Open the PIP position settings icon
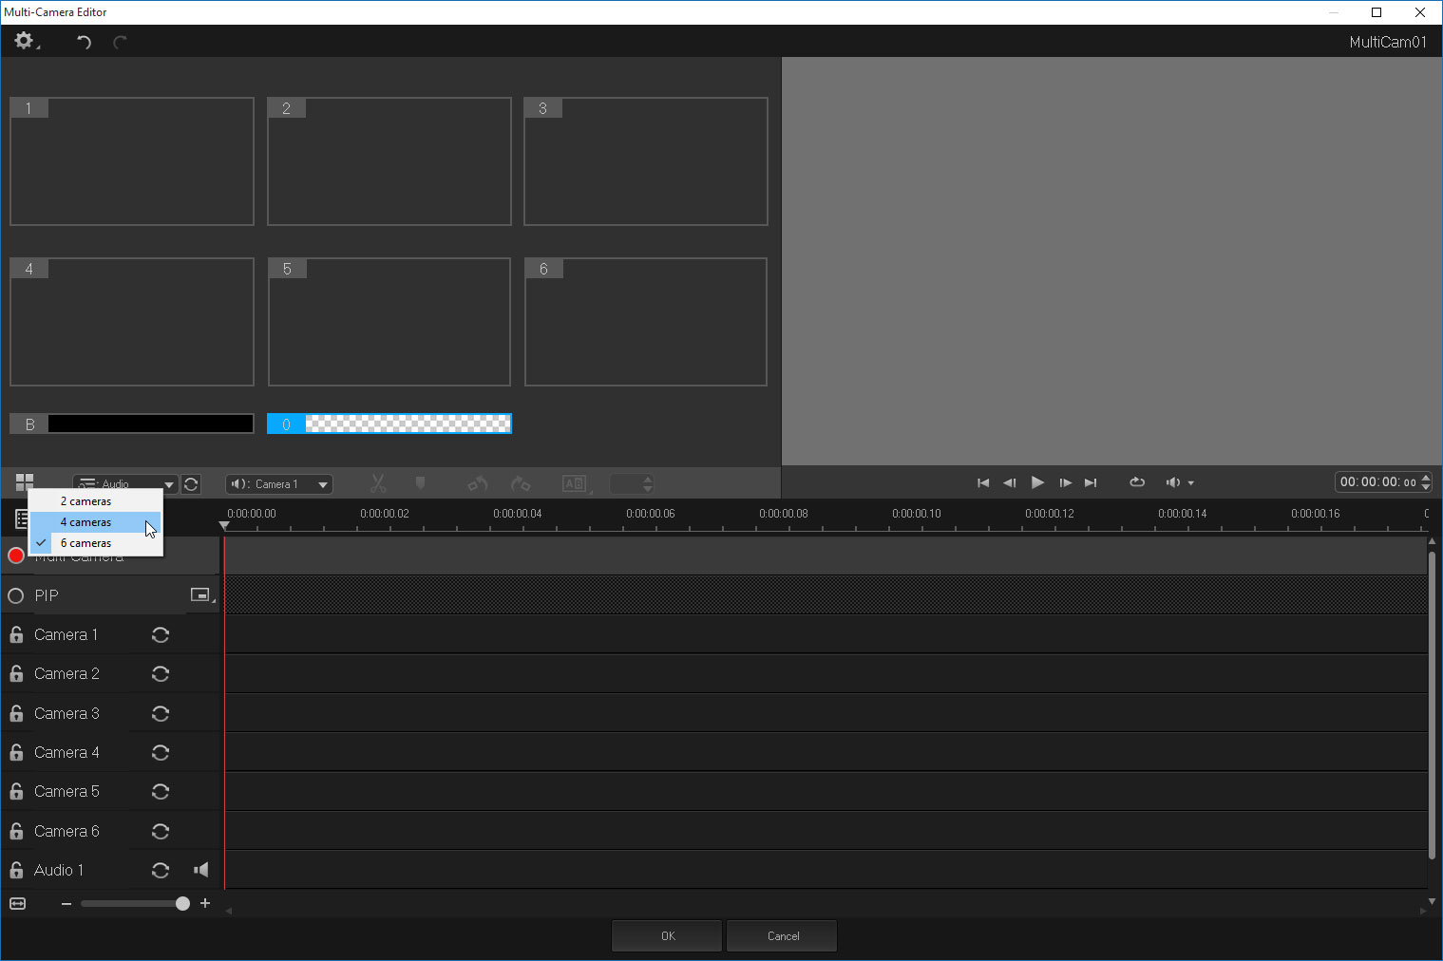Screen dimensions: 1443x961 201,595
